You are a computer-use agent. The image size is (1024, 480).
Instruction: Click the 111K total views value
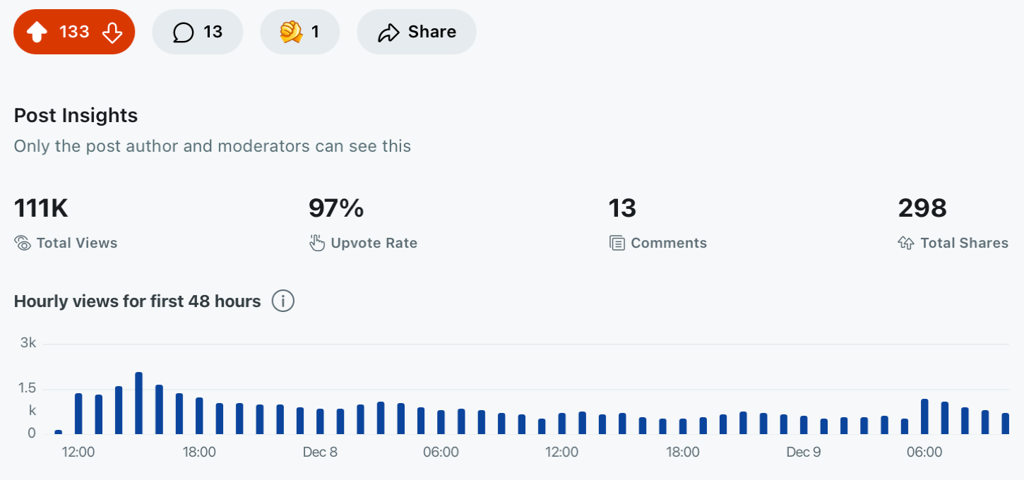coord(41,208)
